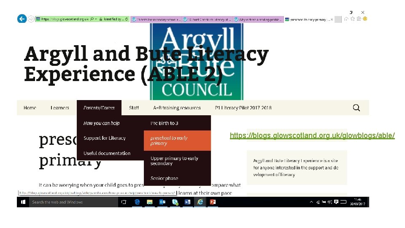This screenshot has width=405, height=228.
Task: Open the address bar autocomplete dropdown arrow
Action: pos(96,19)
